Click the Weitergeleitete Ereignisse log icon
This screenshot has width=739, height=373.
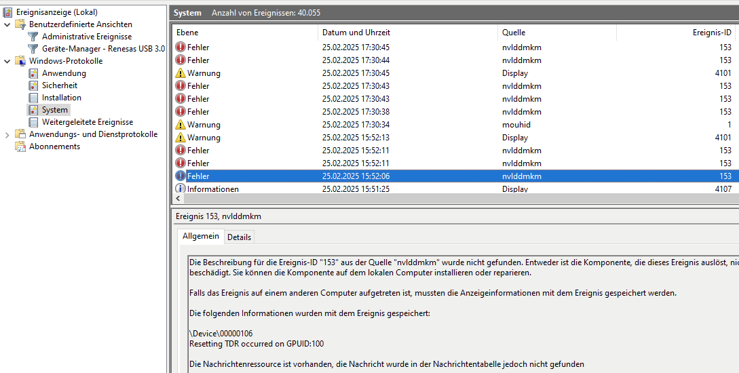pos(33,123)
